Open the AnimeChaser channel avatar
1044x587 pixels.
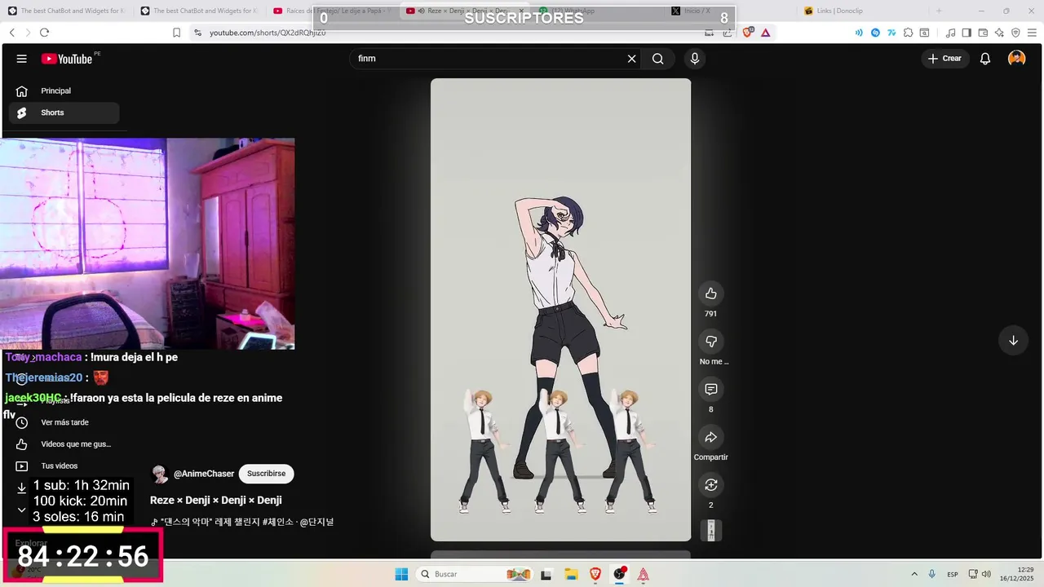point(160,474)
